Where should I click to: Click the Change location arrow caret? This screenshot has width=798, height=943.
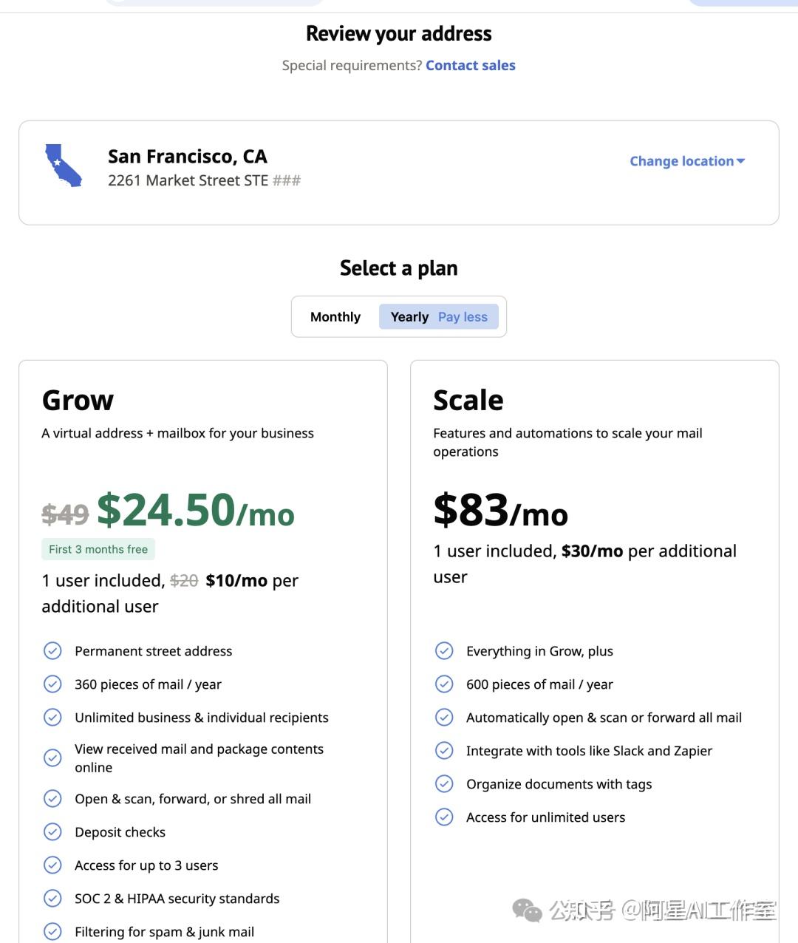(741, 161)
